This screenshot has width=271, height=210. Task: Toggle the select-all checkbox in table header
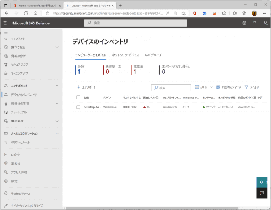(x=78, y=98)
